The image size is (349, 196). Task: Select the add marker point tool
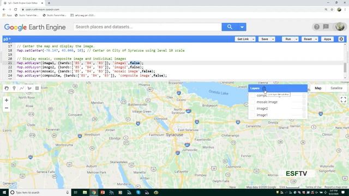click(x=14, y=88)
